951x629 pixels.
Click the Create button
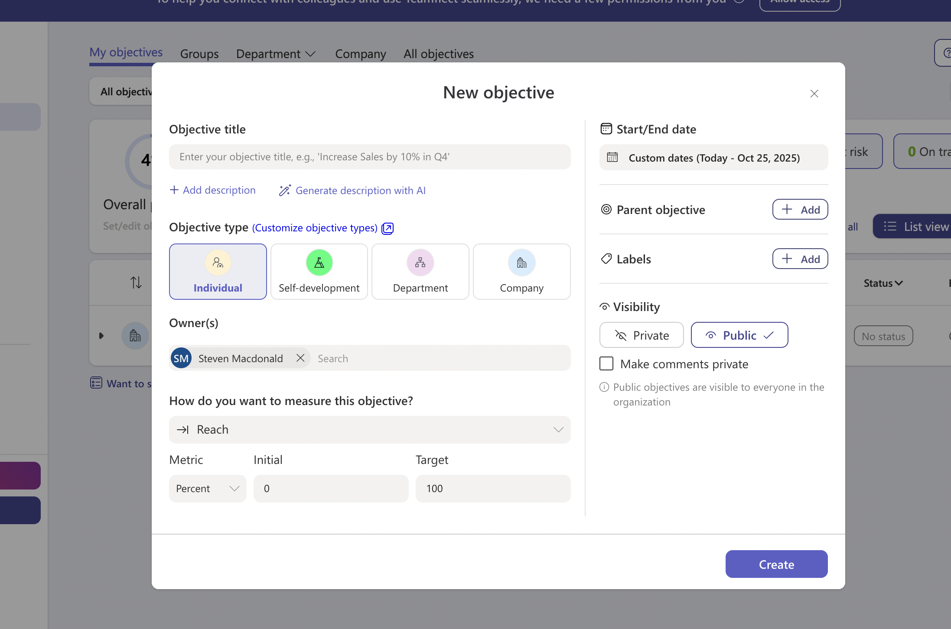tap(777, 564)
